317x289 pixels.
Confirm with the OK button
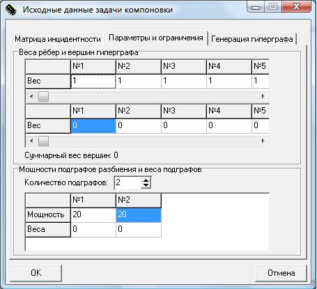tap(36, 273)
